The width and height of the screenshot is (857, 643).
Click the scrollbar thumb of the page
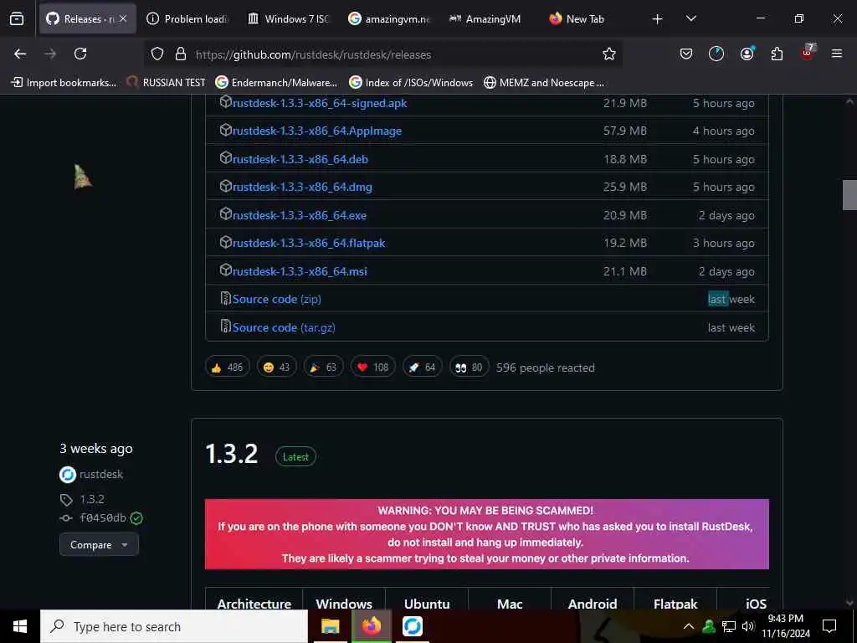[x=849, y=194]
